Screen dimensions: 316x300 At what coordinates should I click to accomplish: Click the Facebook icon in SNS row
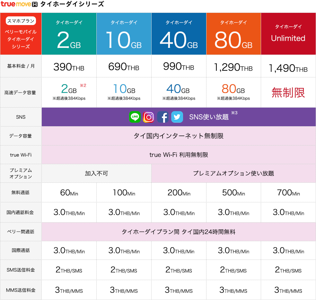coord(163,117)
